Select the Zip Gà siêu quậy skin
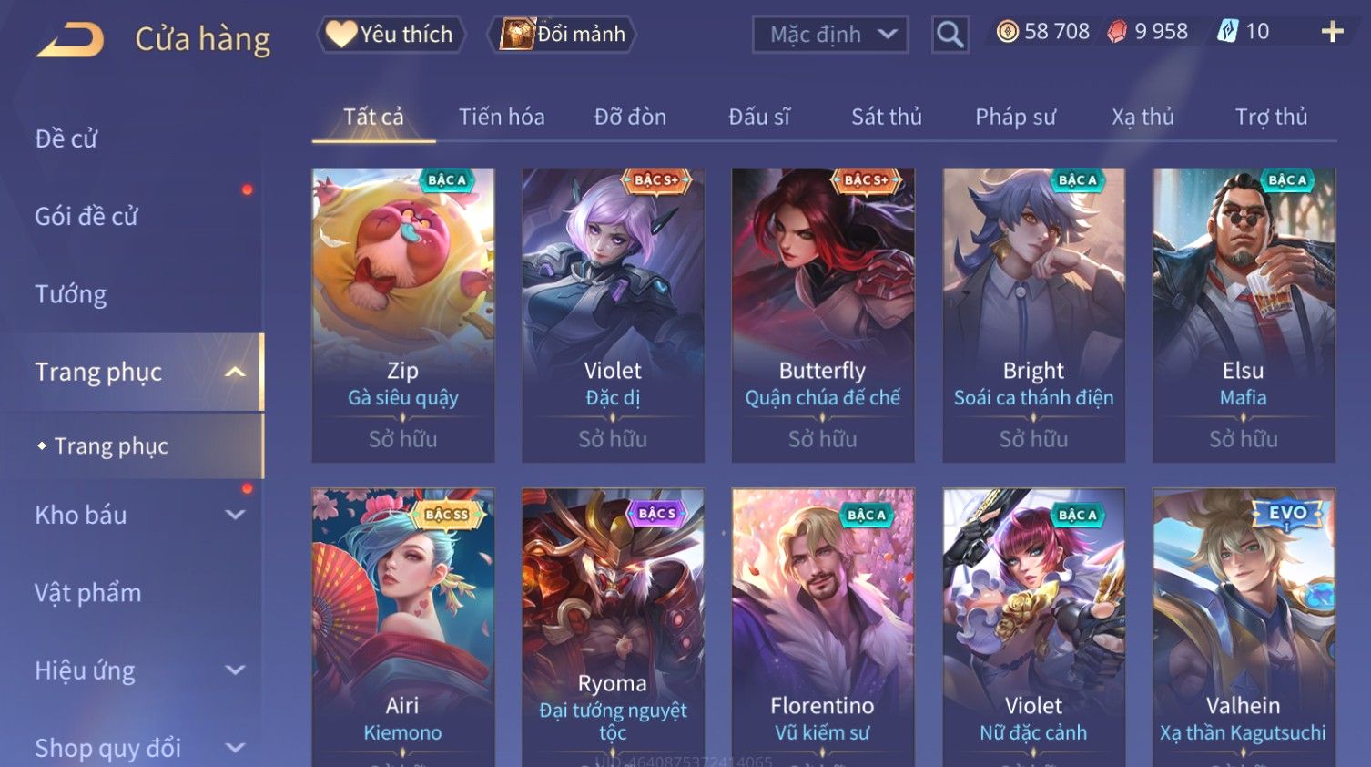Image resolution: width=1371 pixels, height=767 pixels. (403, 314)
